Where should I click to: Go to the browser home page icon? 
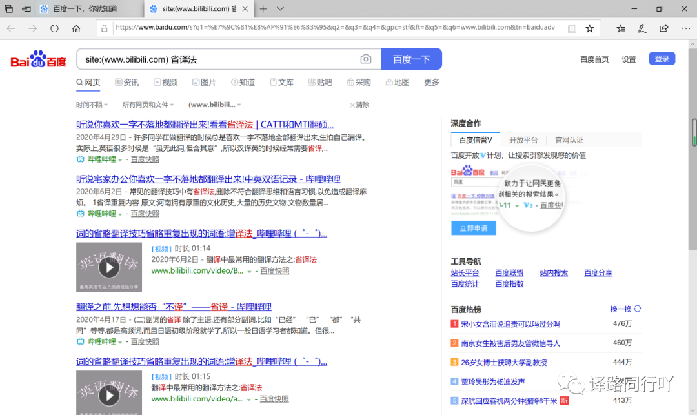click(76, 28)
